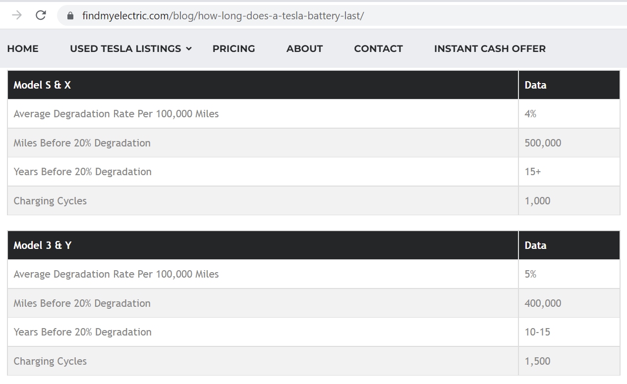Click the 10-15 years value
The height and width of the screenshot is (384, 627).
click(x=537, y=332)
